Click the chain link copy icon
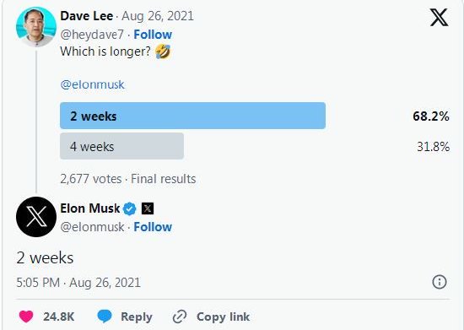The width and height of the screenshot is (464, 330). tap(180, 316)
